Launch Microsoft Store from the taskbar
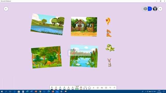The image size is (166, 93). (19, 91)
